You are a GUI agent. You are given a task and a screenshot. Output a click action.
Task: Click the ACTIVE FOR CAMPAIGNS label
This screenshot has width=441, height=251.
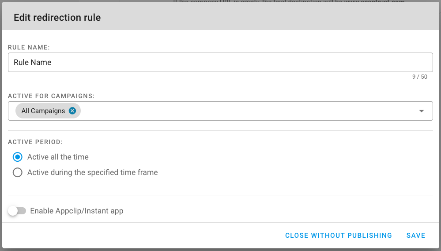pyautogui.click(x=51, y=96)
